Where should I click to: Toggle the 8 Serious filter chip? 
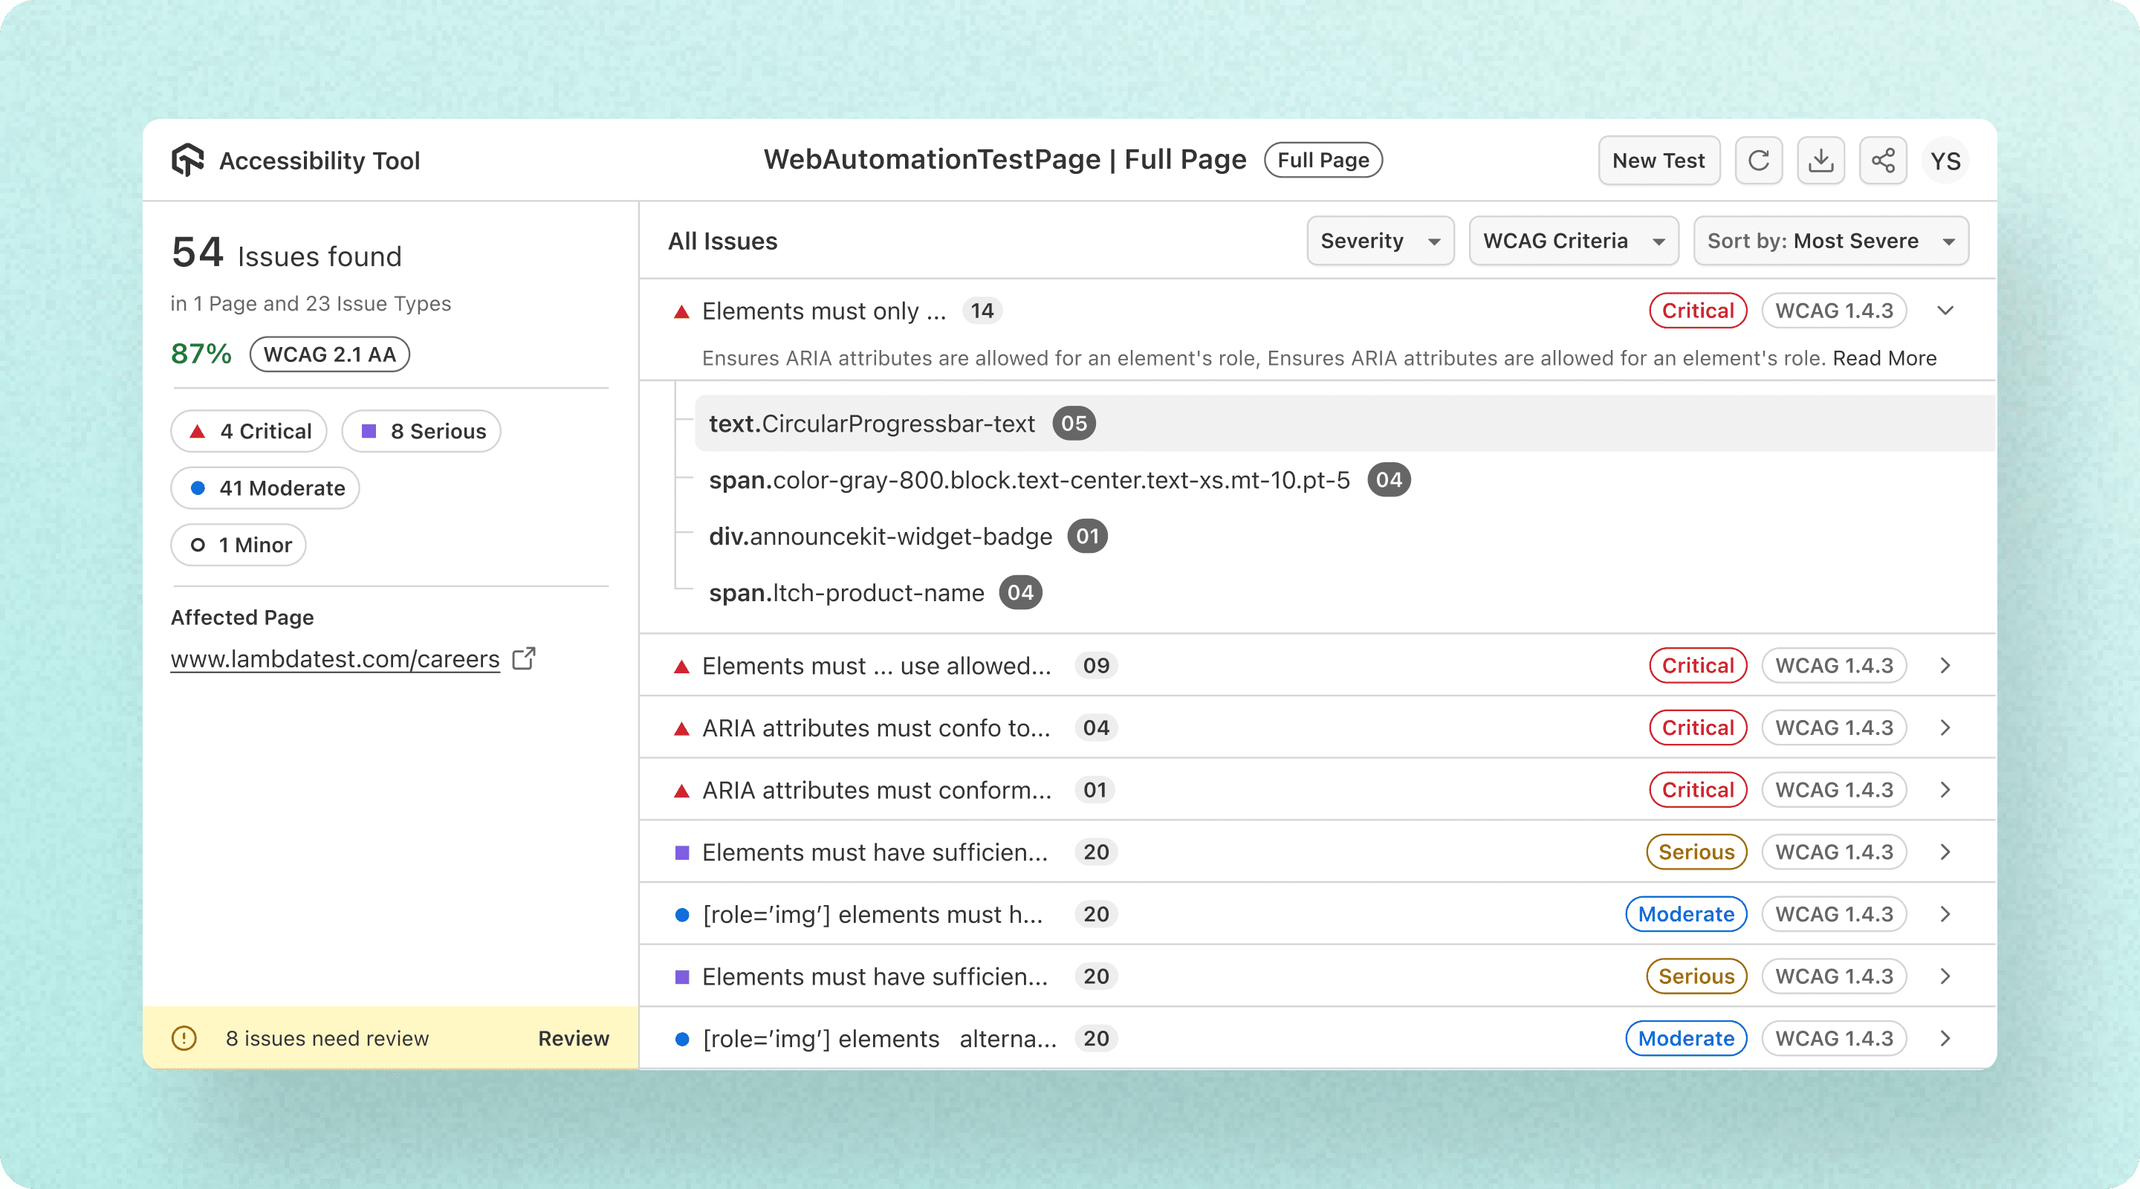pyautogui.click(x=421, y=431)
